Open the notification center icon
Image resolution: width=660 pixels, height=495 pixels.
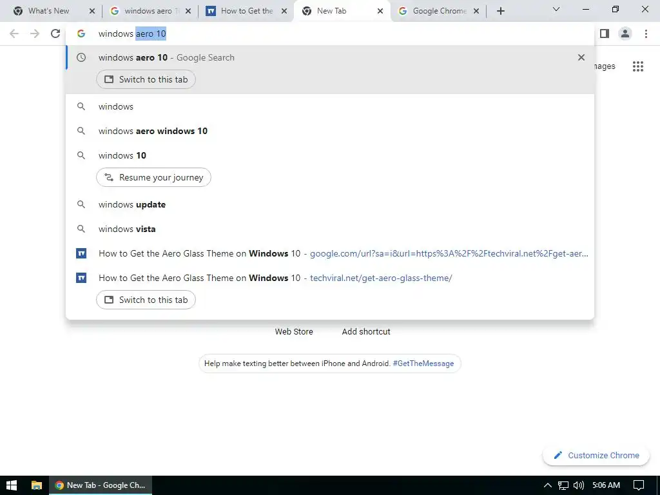pyautogui.click(x=639, y=485)
